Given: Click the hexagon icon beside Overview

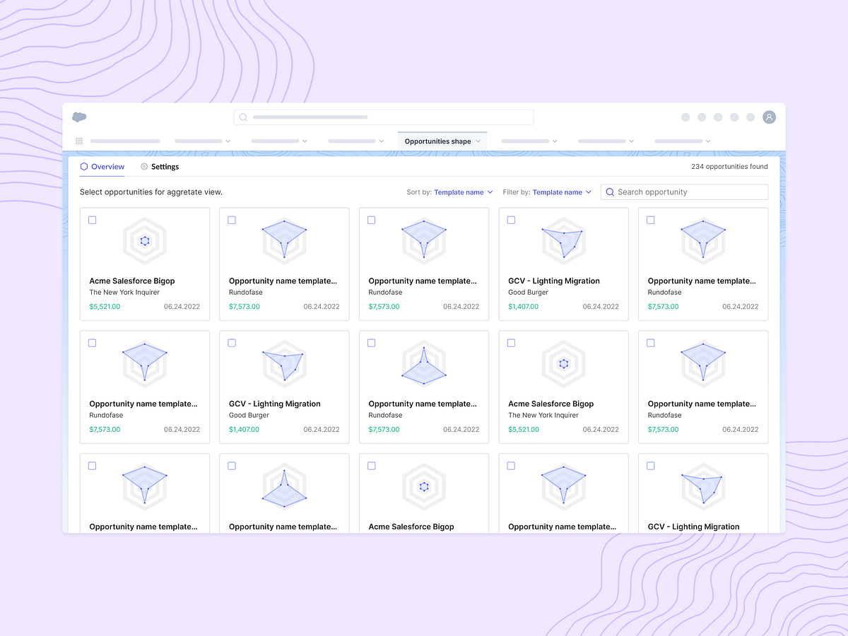Looking at the screenshot, I should [83, 166].
